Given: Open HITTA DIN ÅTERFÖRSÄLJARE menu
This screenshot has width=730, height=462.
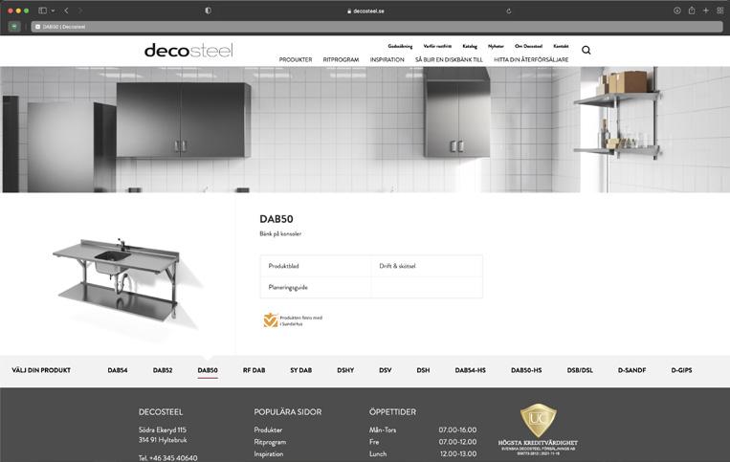Looking at the screenshot, I should click(x=531, y=59).
